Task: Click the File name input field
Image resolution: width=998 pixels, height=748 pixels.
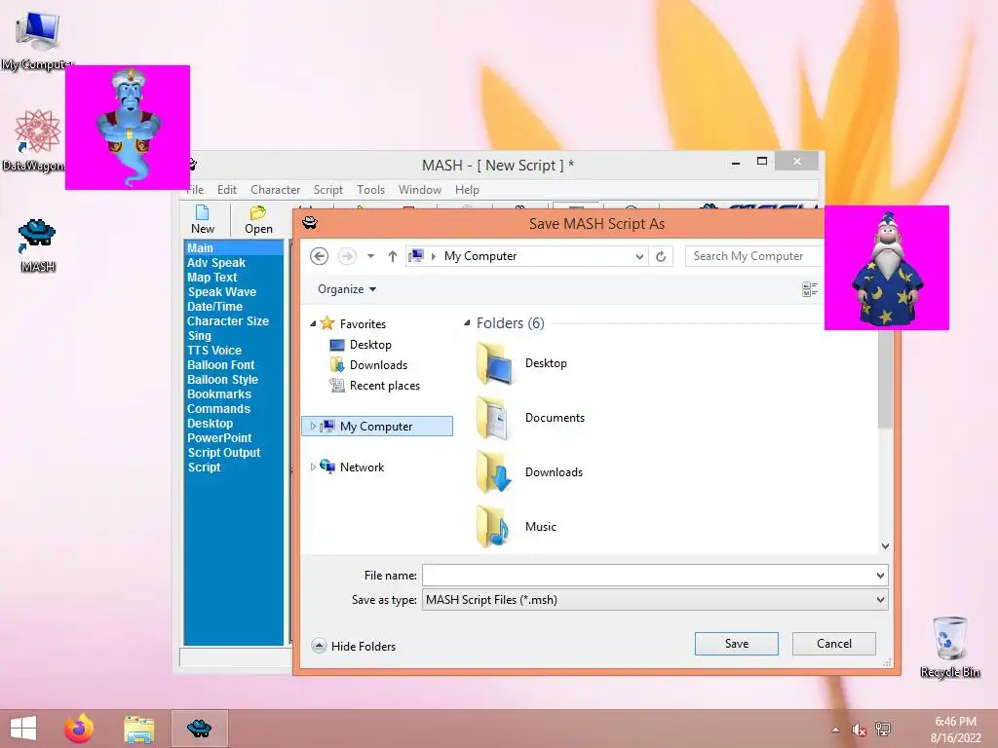Action: coord(648,576)
